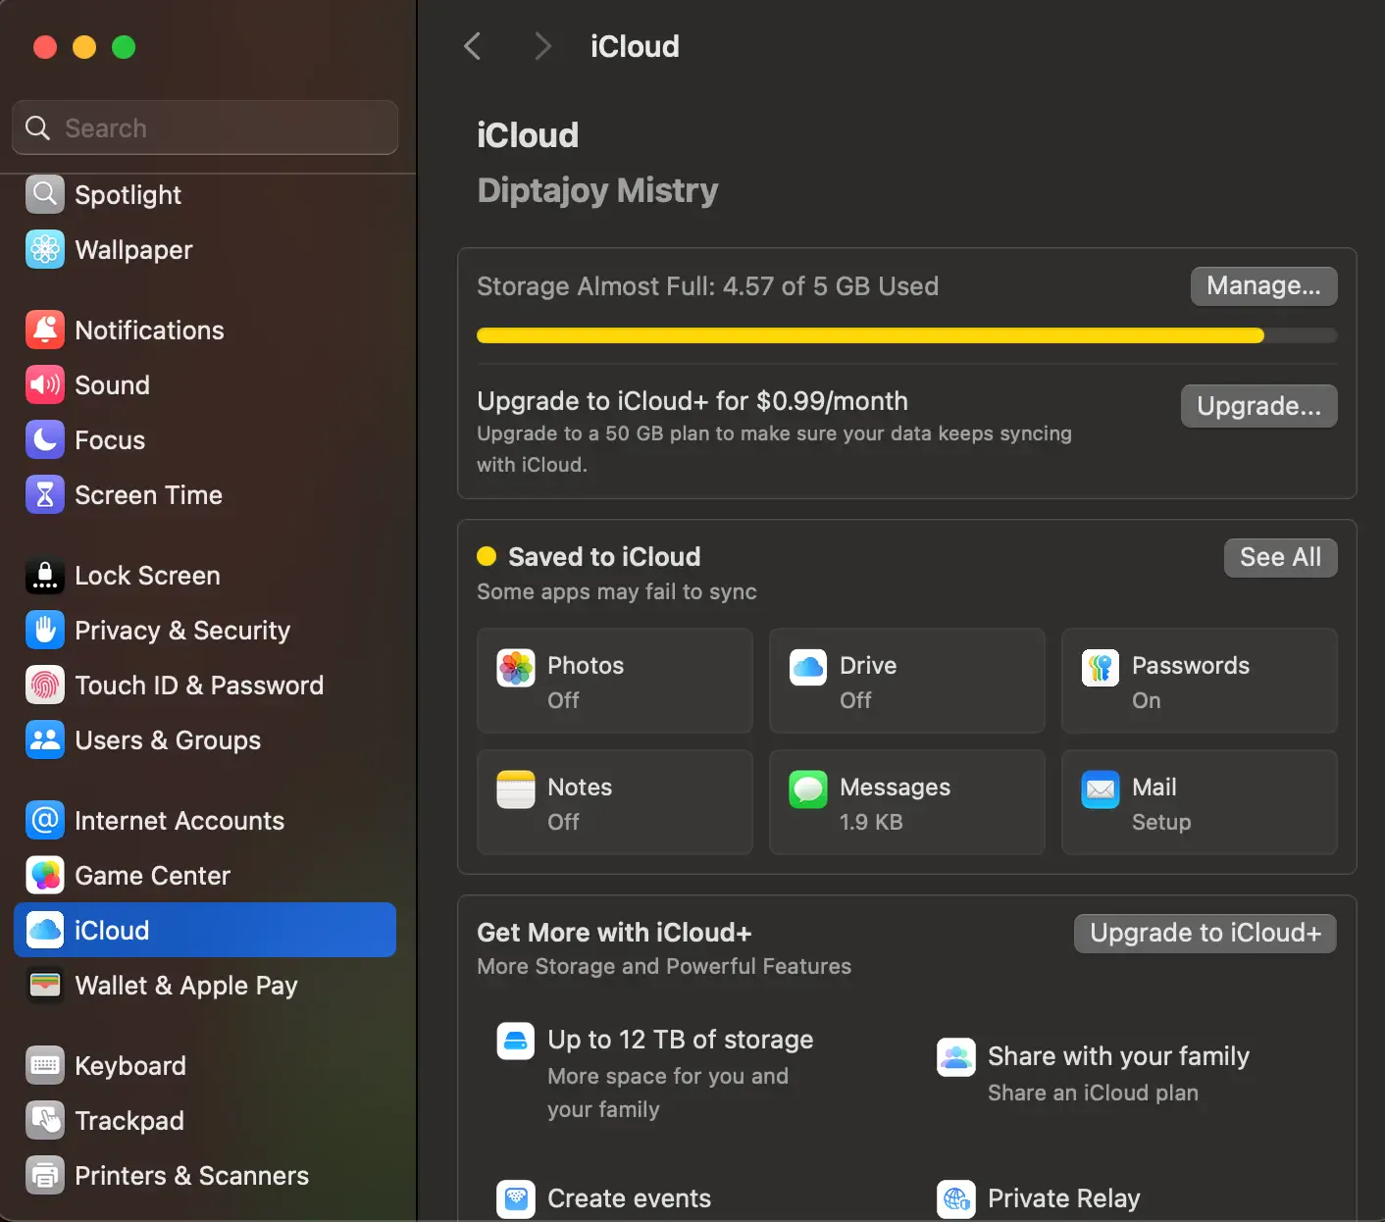Click the Privacy & Security hand icon
Image resolution: width=1385 pixels, height=1222 pixels.
pyautogui.click(x=45, y=630)
